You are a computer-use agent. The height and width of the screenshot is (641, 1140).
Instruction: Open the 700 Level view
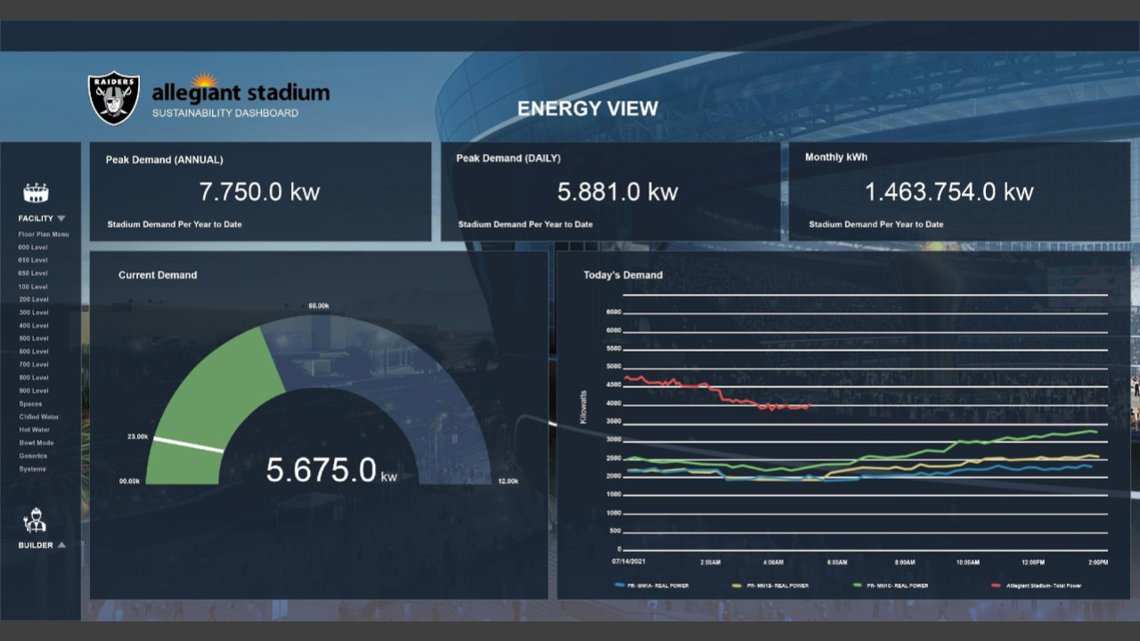tap(33, 364)
